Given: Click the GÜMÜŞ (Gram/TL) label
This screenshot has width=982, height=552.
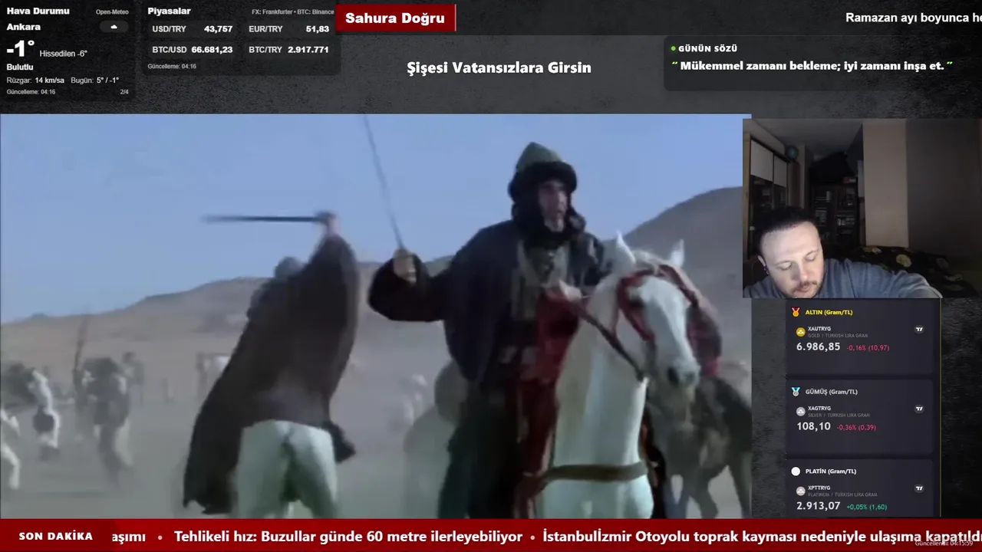Looking at the screenshot, I should coord(831,392).
